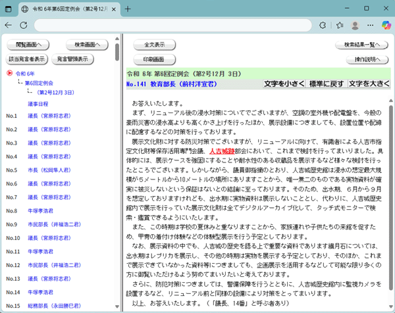The height and width of the screenshot is (313, 395).
Task: Return to 検索結果一覧へ
Action: tap(361, 45)
